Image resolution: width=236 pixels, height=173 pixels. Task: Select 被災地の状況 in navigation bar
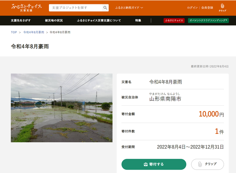tap(54, 21)
